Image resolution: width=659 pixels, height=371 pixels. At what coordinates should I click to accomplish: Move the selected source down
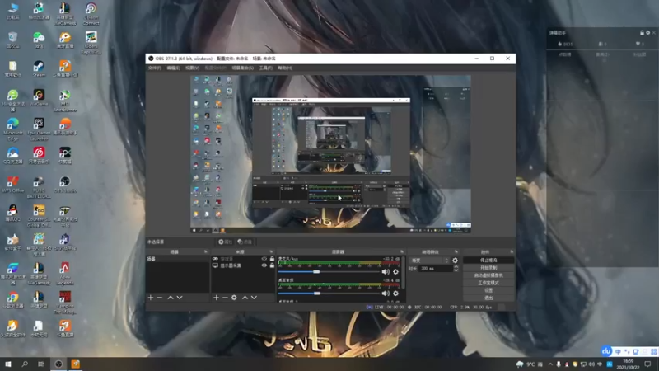pyautogui.click(x=254, y=298)
